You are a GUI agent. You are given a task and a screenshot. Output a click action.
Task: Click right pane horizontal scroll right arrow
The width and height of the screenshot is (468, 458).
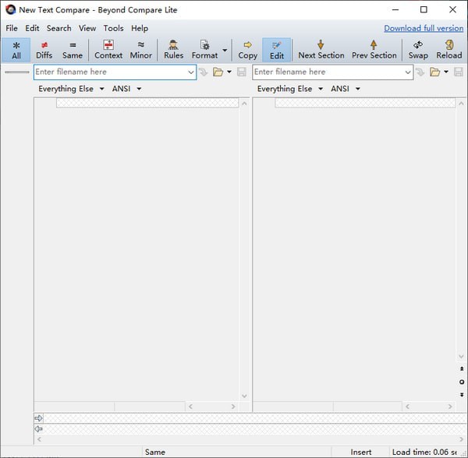click(450, 407)
